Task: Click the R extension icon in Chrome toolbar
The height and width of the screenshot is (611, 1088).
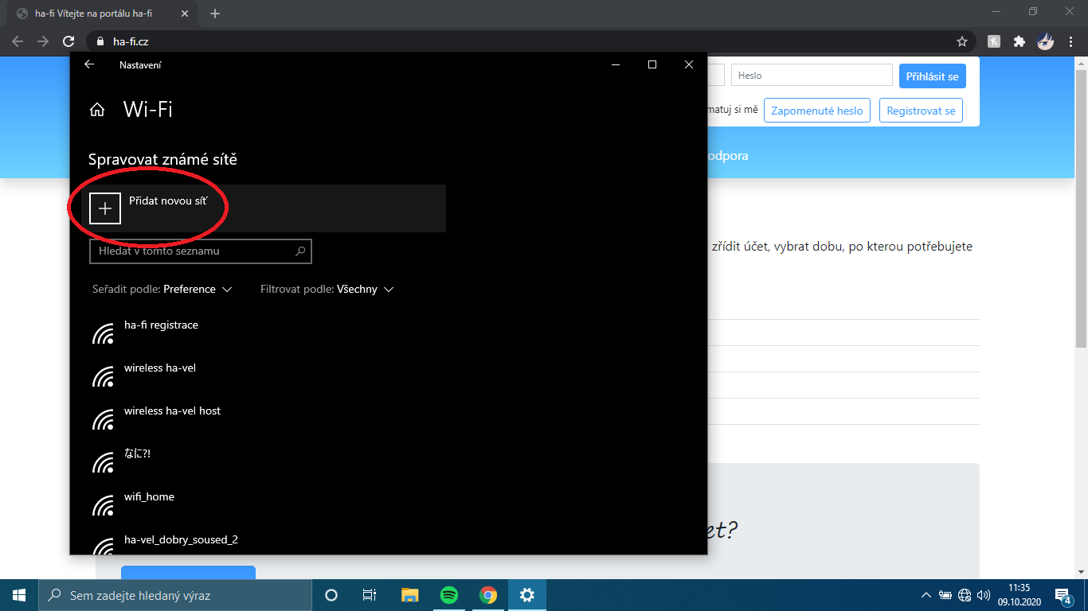Action: pyautogui.click(x=994, y=41)
